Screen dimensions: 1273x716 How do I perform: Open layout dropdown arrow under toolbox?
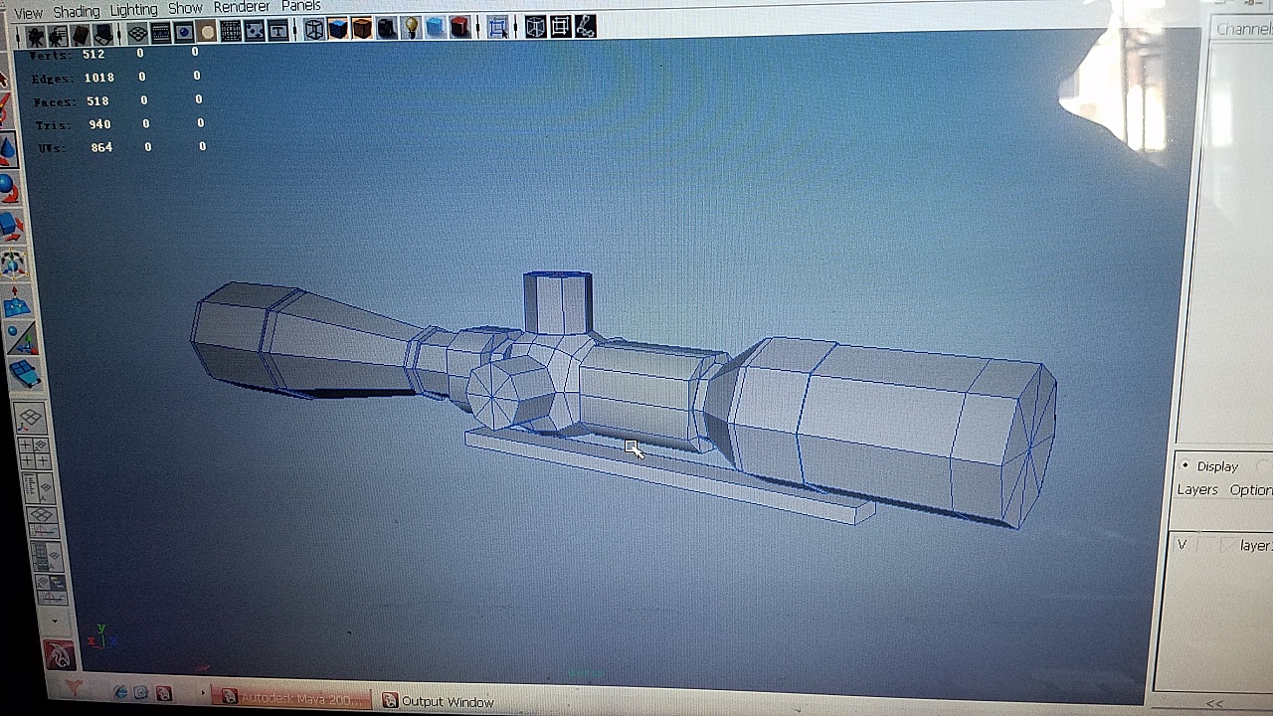(x=54, y=621)
